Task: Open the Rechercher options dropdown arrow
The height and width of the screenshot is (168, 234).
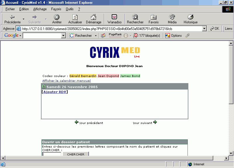Action: pos(96,36)
